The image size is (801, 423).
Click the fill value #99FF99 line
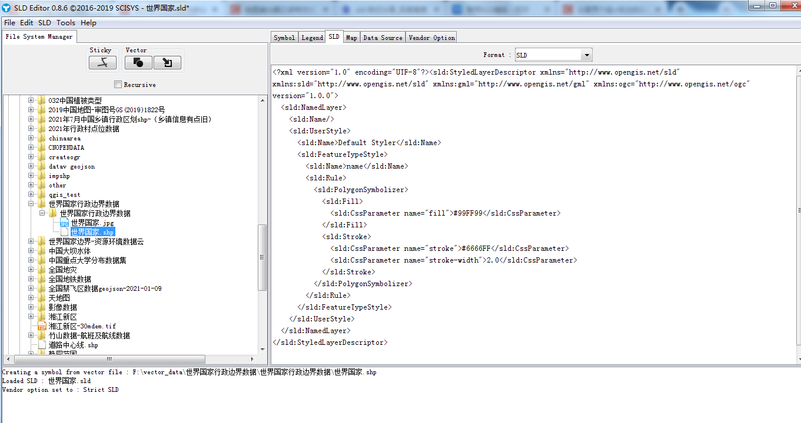(446, 213)
